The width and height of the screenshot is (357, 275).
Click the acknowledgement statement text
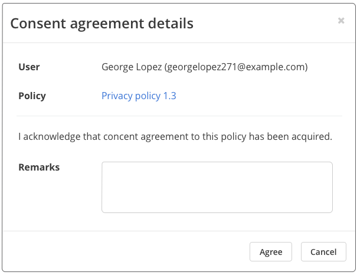pyautogui.click(x=175, y=136)
